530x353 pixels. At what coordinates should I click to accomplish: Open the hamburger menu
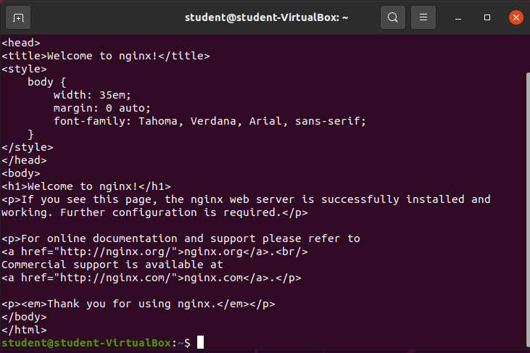[424, 17]
